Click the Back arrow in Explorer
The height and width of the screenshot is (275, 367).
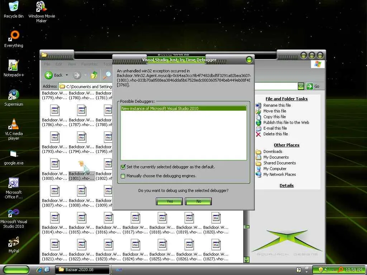coord(49,75)
